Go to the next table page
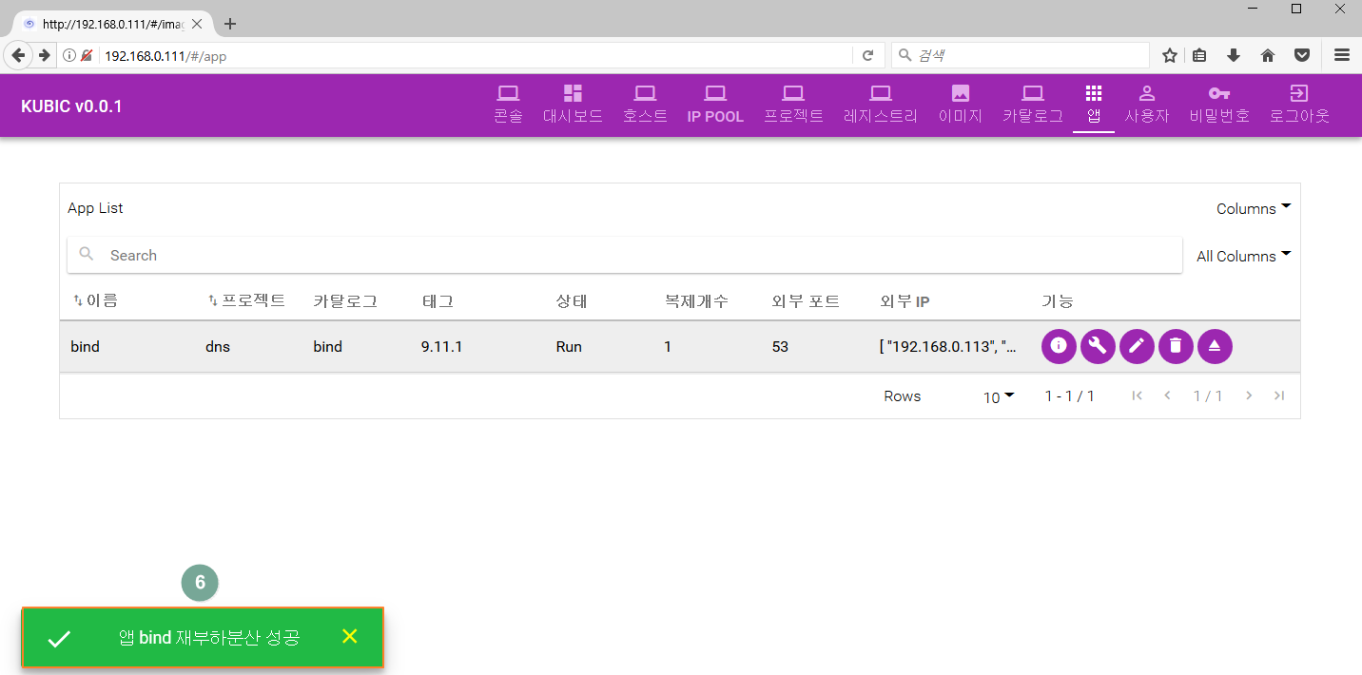The image size is (1362, 675). (1249, 395)
